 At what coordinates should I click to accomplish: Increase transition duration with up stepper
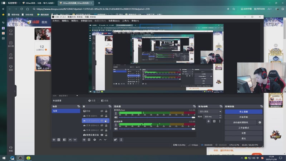pyautogui.click(x=220, y=116)
